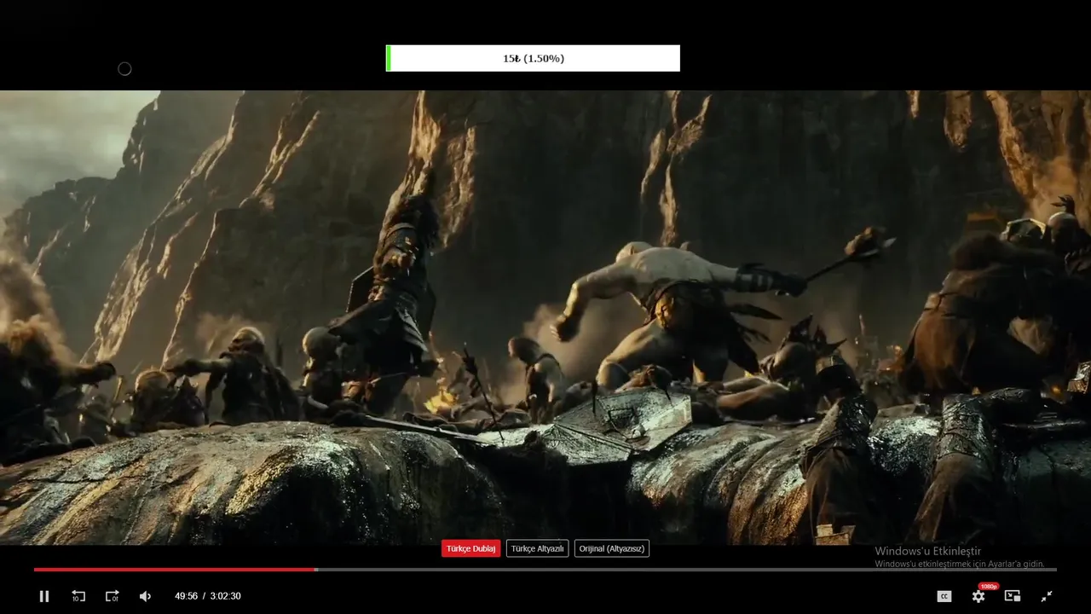Screen dimensions: 1091x614
Task: Toggle closed captions (CC)
Action: pyautogui.click(x=944, y=596)
